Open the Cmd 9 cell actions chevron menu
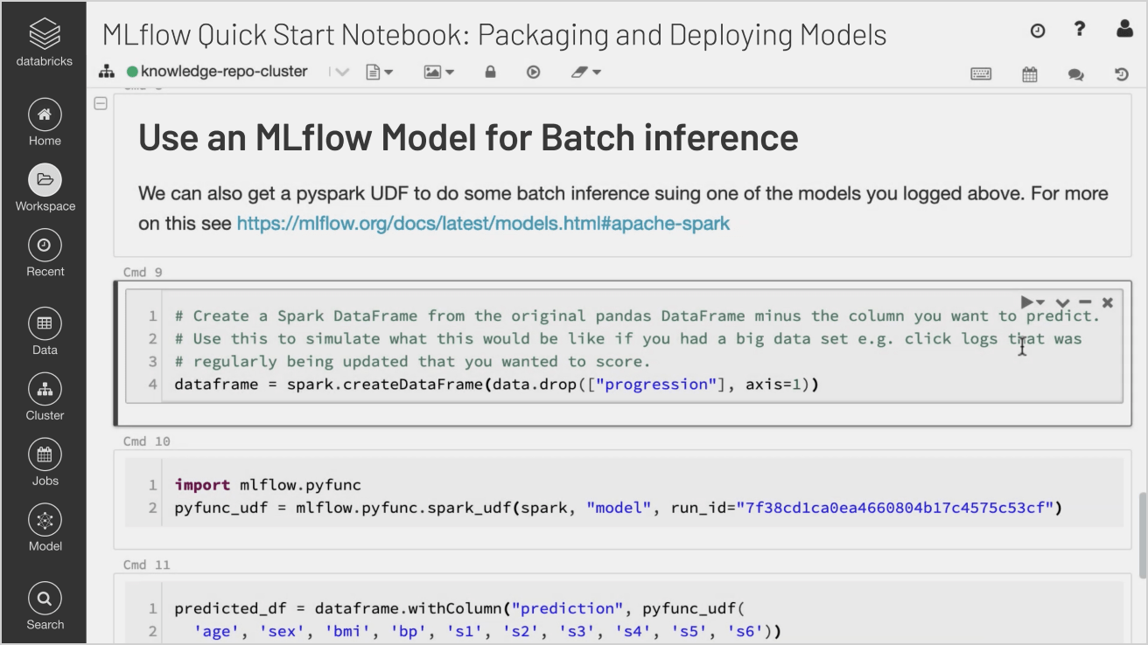Screen dimensions: 1148x645 pos(1062,302)
